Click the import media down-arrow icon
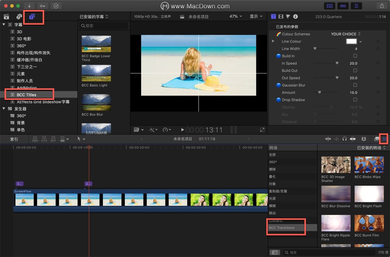This screenshot has height=257, width=390. pyautogui.click(x=29, y=6)
